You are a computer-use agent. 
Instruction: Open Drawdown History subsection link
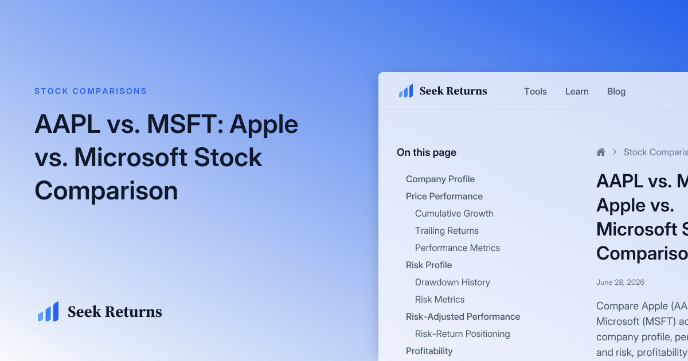[x=452, y=282]
